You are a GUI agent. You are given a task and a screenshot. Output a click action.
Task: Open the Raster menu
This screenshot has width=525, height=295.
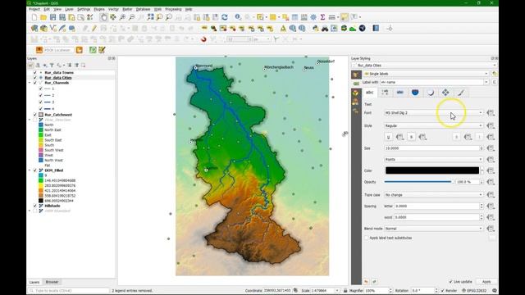[x=127, y=9]
